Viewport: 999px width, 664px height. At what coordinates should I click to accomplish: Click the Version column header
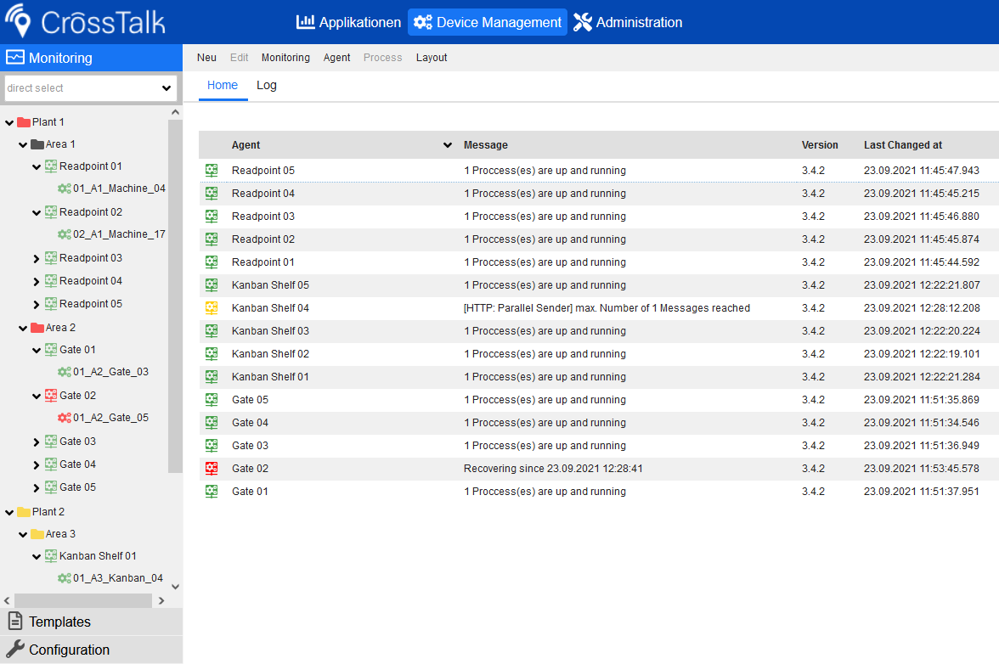820,145
